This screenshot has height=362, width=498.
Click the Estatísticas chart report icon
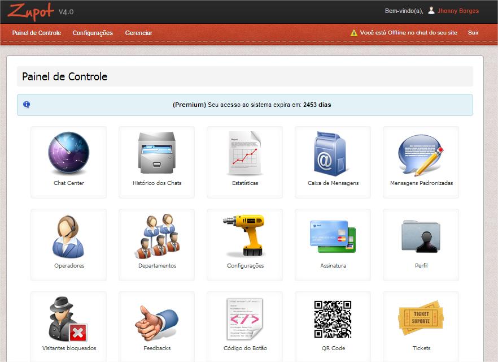pos(245,154)
